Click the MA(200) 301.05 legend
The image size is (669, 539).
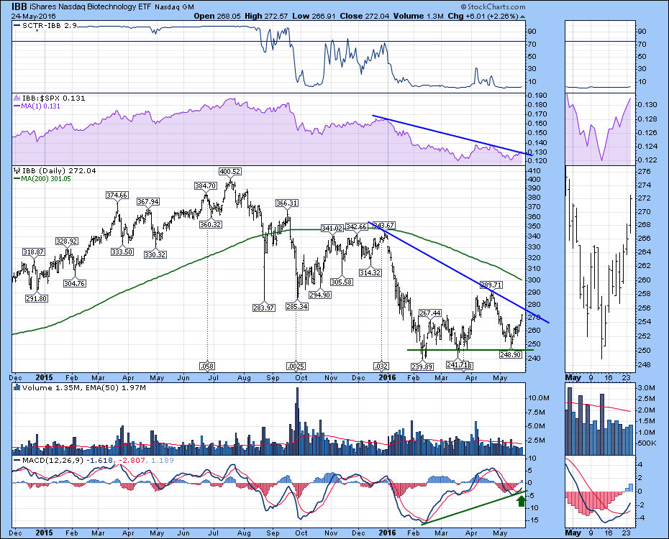[42, 179]
